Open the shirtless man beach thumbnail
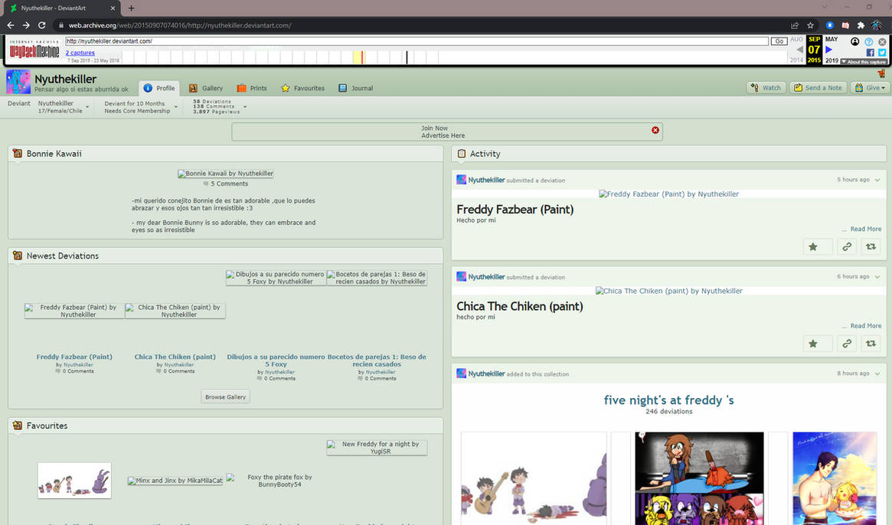Image resolution: width=892 pixels, height=525 pixels. point(835,478)
